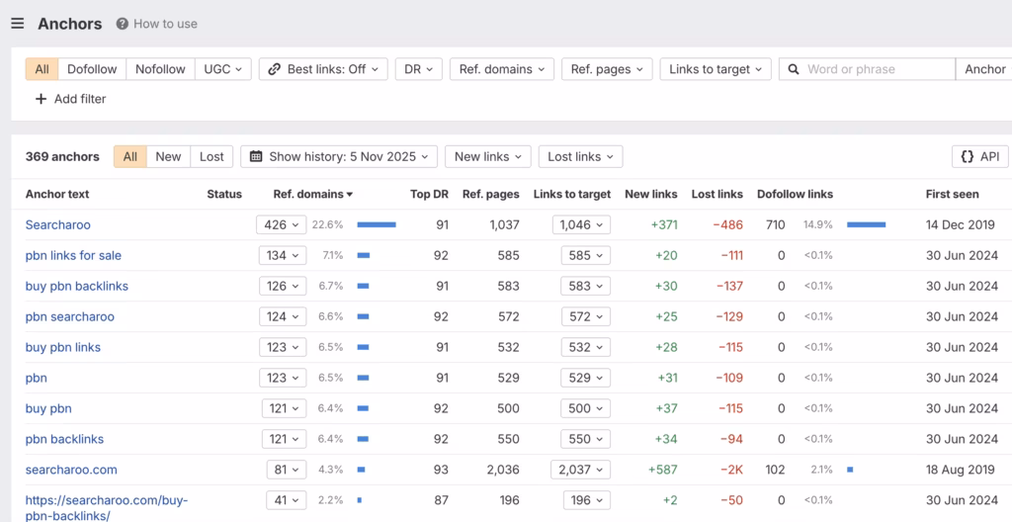Image resolution: width=1012 pixels, height=522 pixels.
Task: Open the buy pbn links anchor
Action: [63, 347]
